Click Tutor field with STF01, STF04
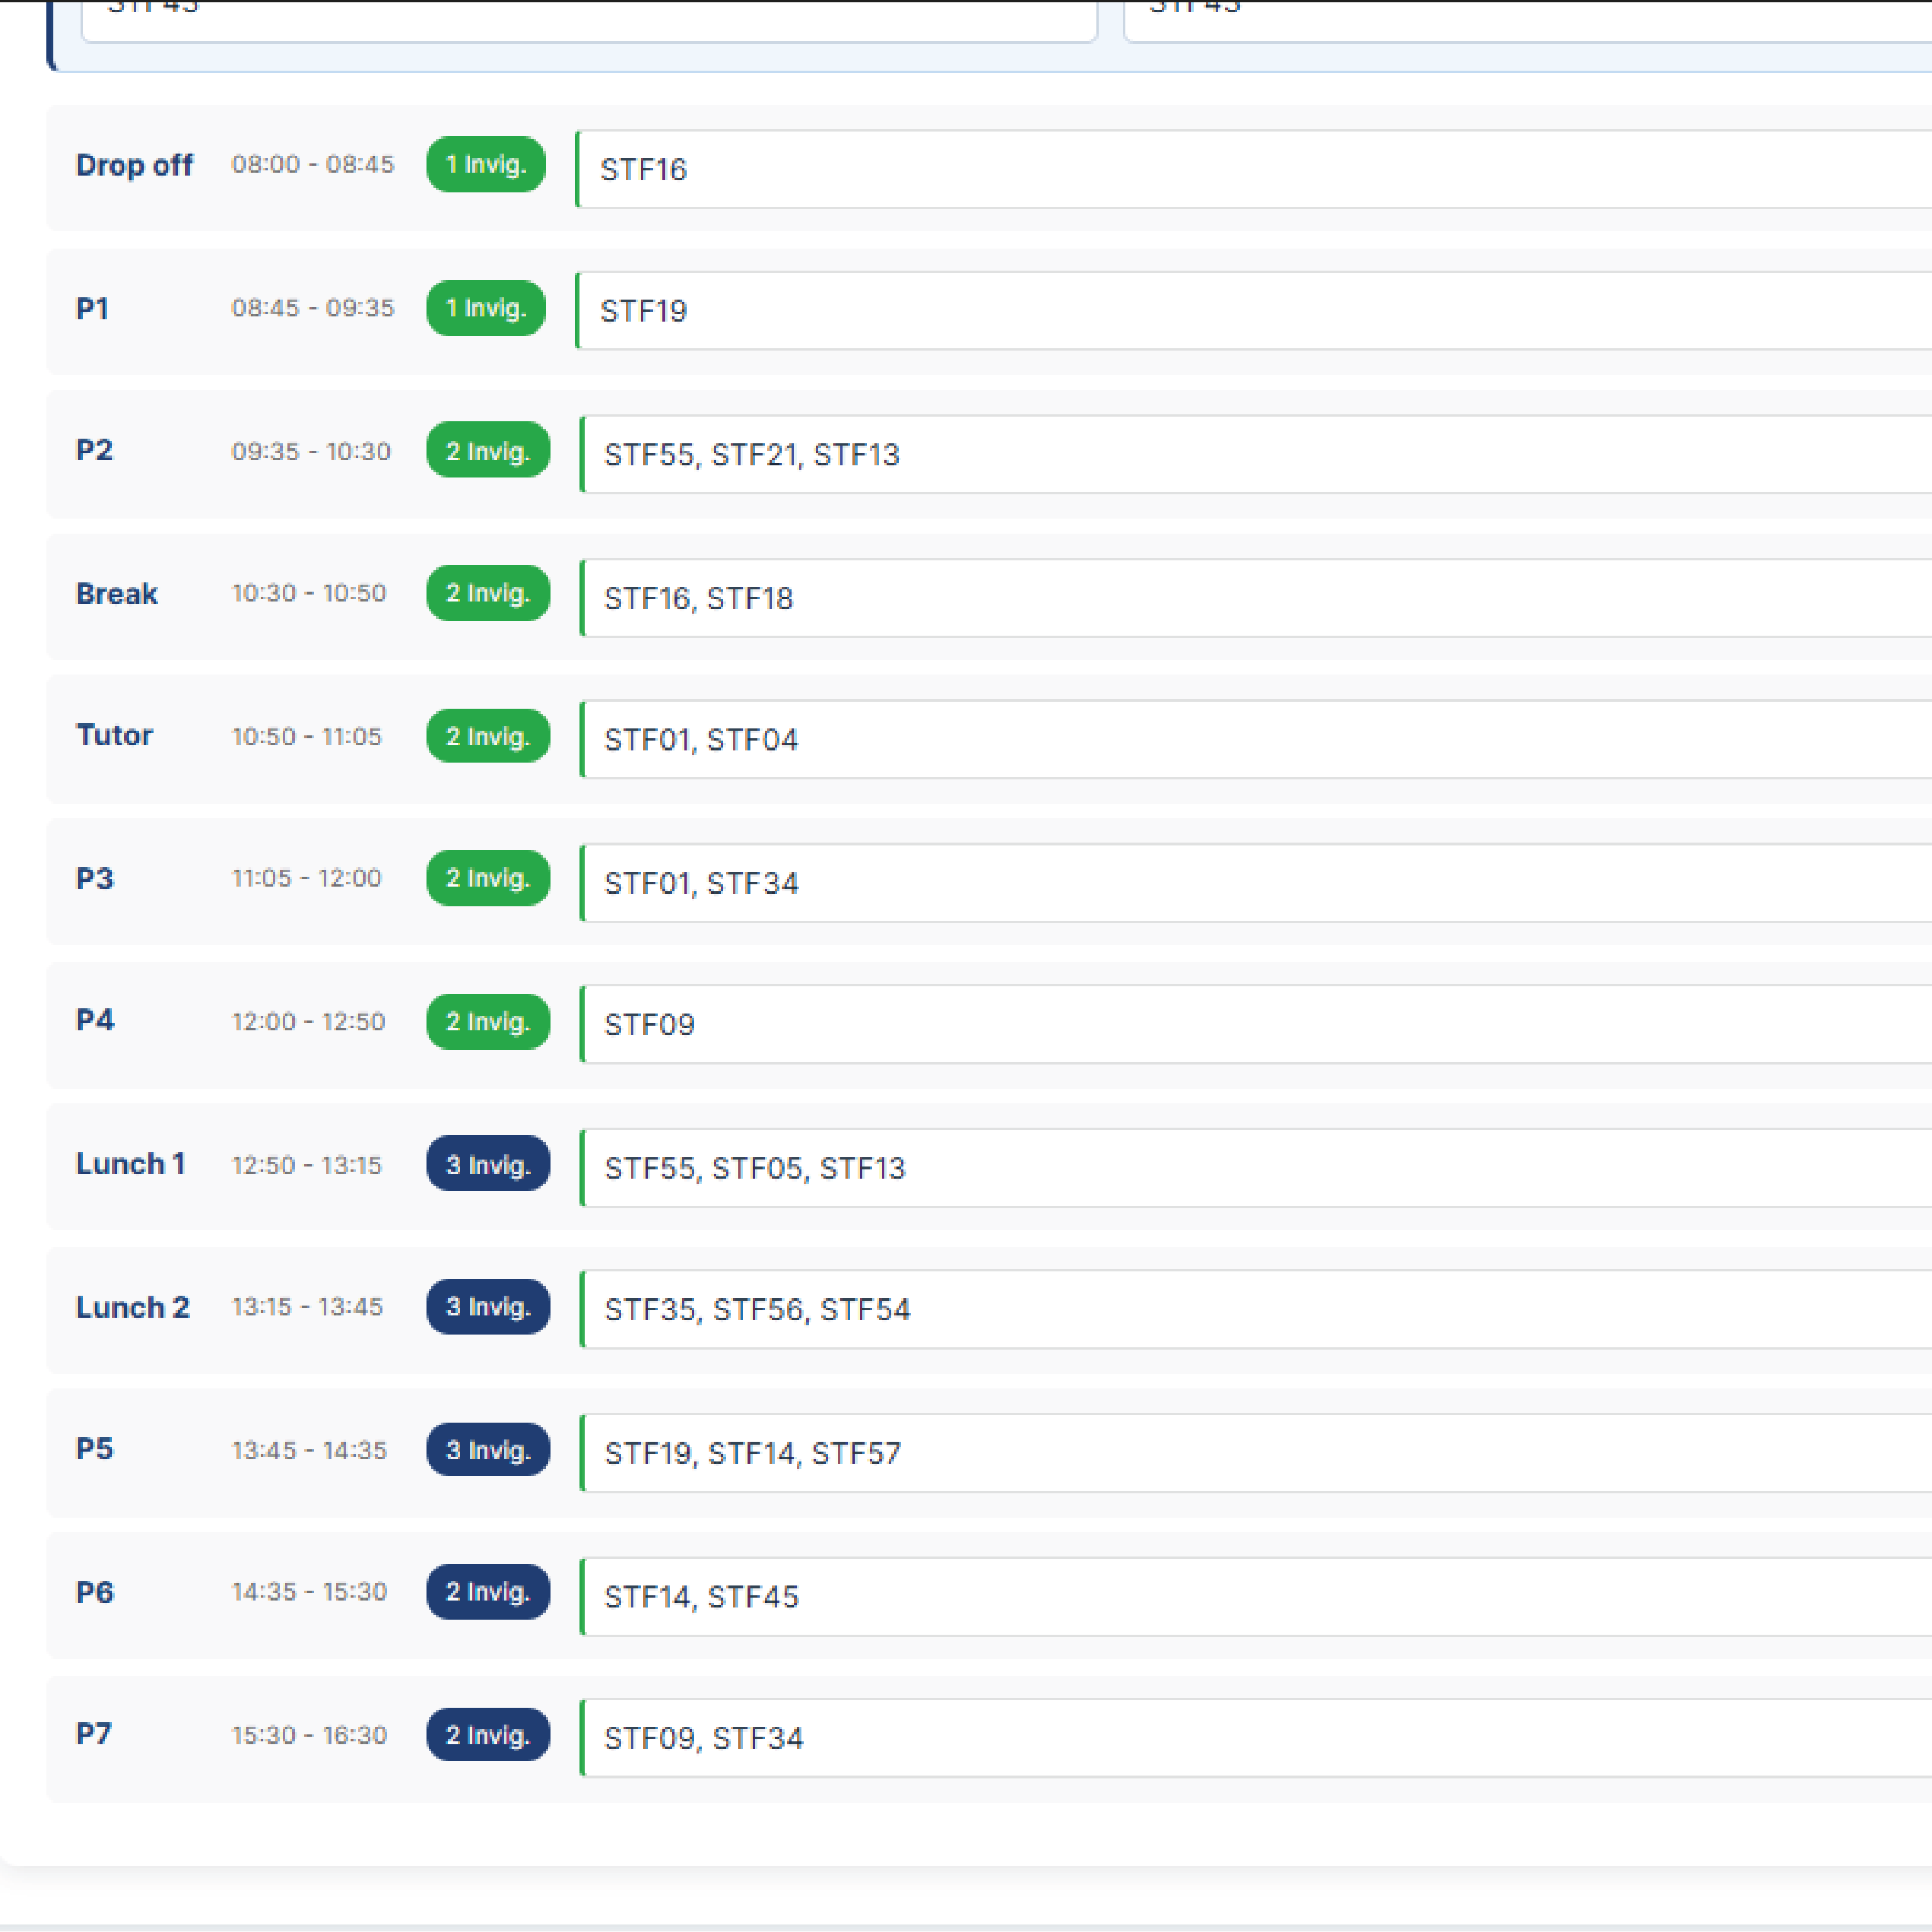This screenshot has width=1932, height=1932. click(x=1256, y=740)
